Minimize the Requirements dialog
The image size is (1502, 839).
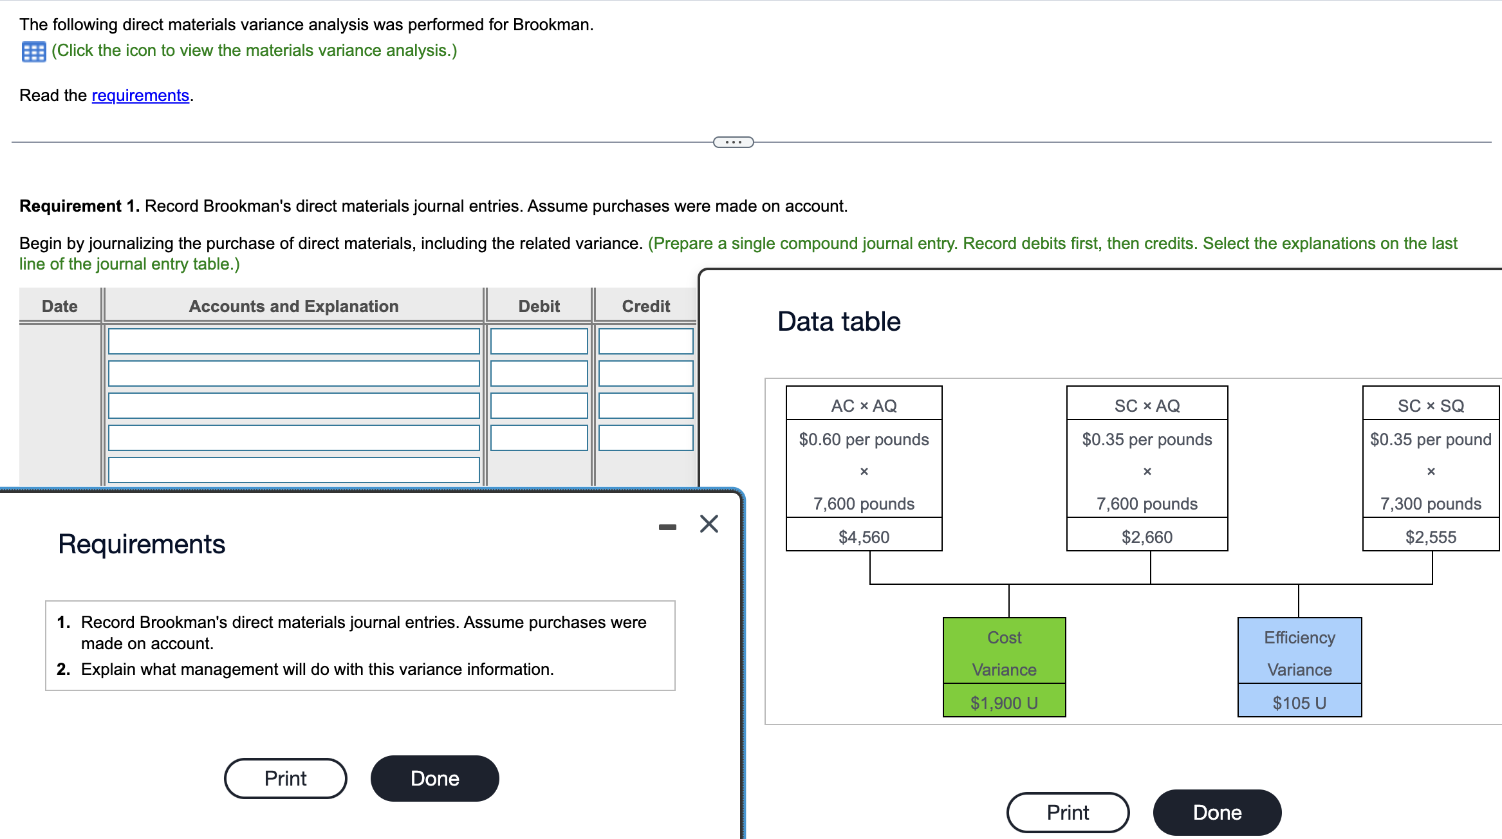point(667,525)
